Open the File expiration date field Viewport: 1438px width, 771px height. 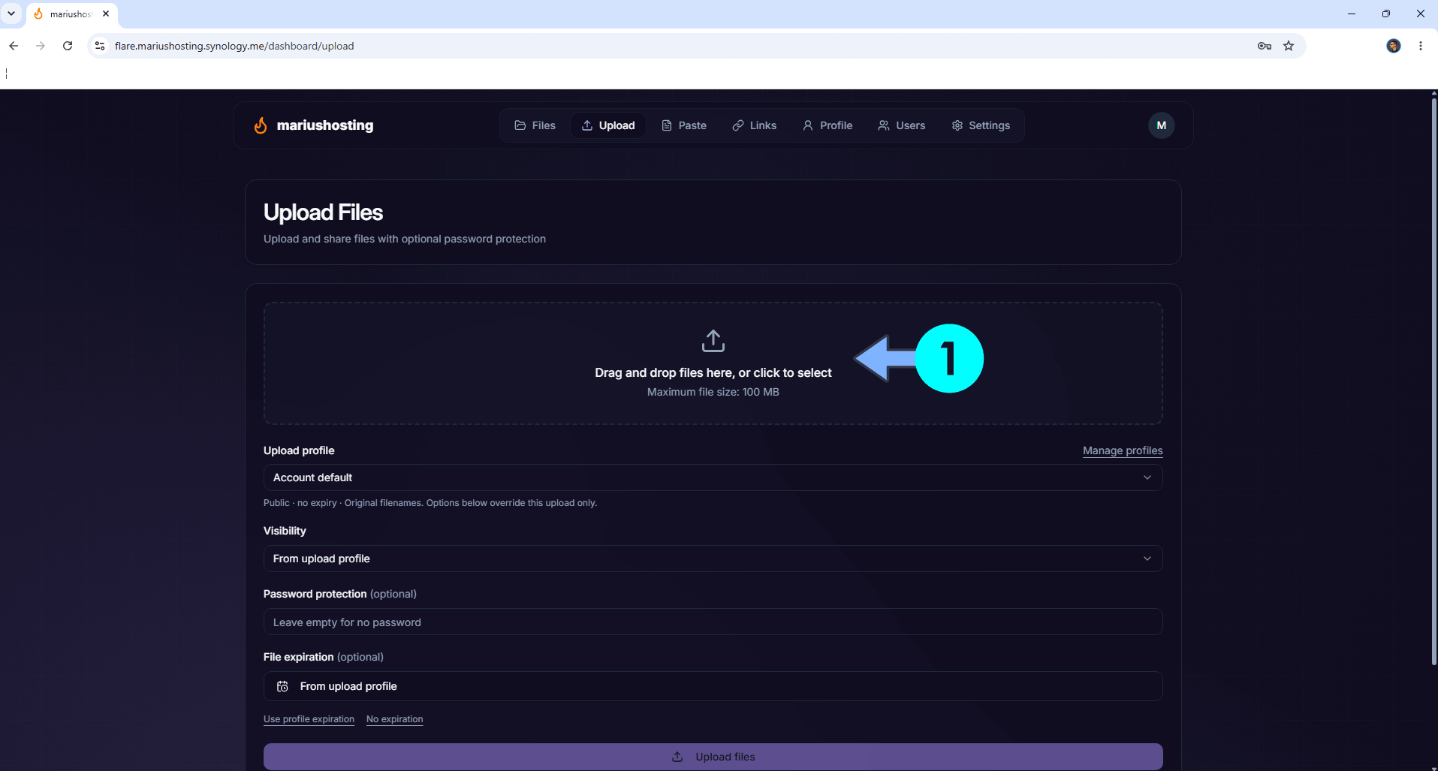click(x=713, y=686)
